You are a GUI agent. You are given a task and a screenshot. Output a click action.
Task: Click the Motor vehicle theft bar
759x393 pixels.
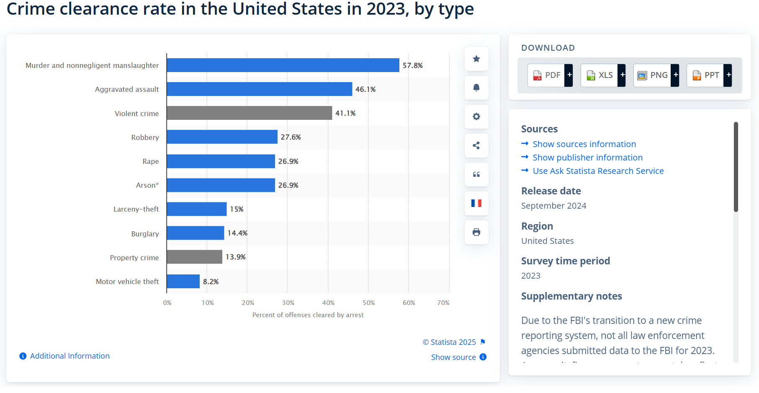click(183, 281)
